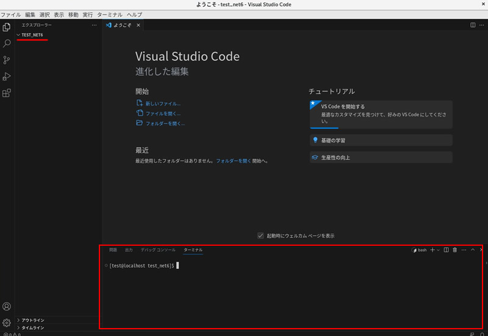
Task: Focus the terminal prompt [test@localhost test_net6]$
Action: (142, 266)
